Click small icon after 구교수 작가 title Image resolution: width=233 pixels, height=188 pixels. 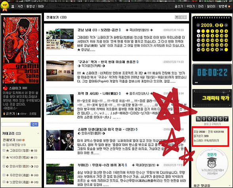[x=138, y=62]
